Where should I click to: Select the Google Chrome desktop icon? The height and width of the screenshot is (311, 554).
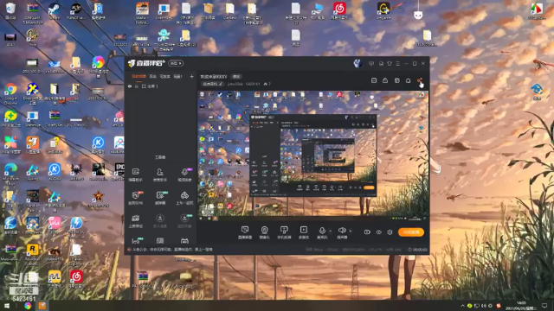pyautogui.click(x=10, y=94)
